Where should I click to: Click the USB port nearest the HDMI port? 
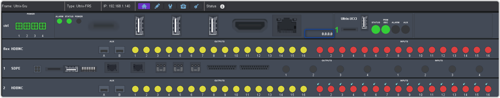213,25
